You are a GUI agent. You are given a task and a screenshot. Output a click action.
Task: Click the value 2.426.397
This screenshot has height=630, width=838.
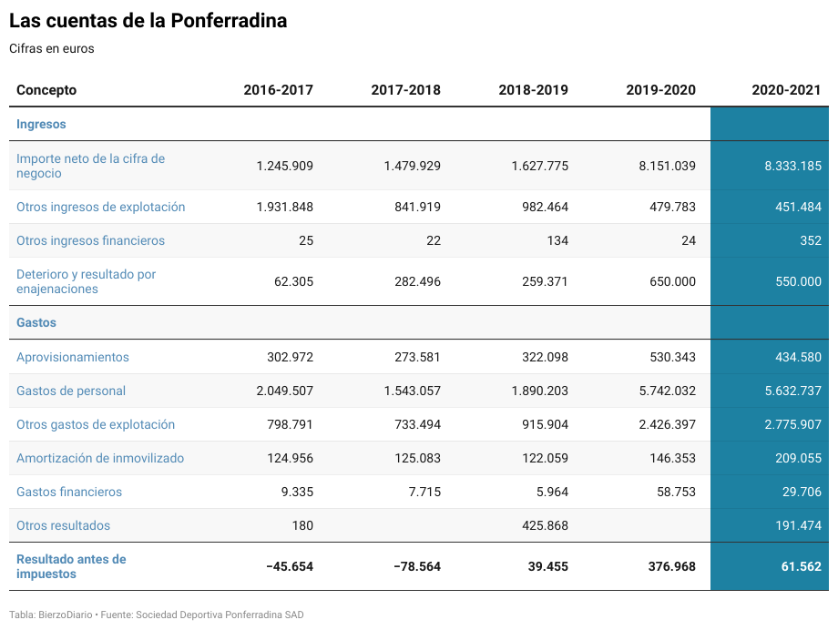point(668,424)
